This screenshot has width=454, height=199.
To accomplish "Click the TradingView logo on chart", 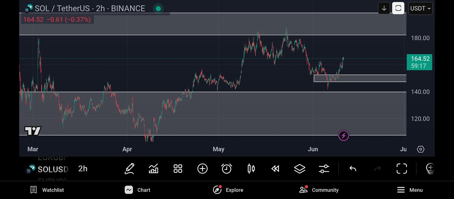I will click(x=33, y=131).
